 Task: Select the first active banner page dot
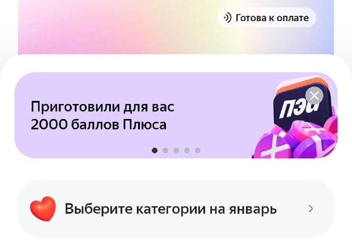(x=154, y=150)
